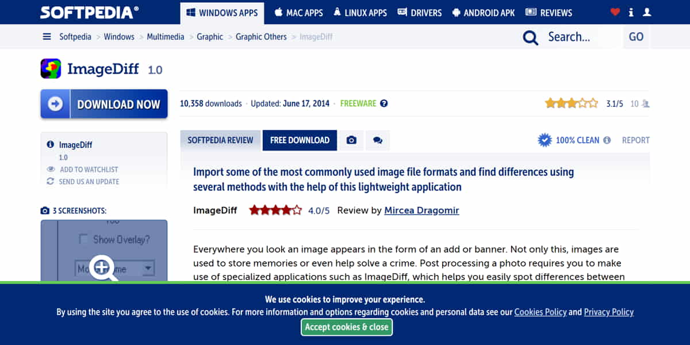Screen dimensions: 690x345
Task: Click the heart icon in the top bar
Action: click(615, 11)
